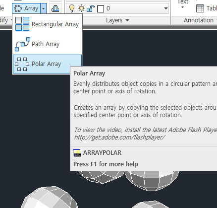Expand the Layers panel title
217x208 pixels.
(x=117, y=20)
